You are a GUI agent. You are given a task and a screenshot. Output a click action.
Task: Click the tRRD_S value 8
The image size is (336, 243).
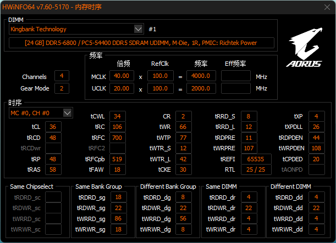(249, 116)
